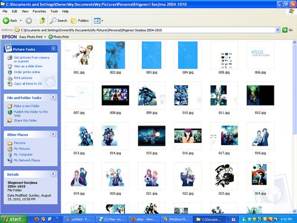Image resolution: width=297 pixels, height=223 pixels.
Task: Select the 008.jpg thumbnail
Action: pyautogui.click(x=115, y=96)
